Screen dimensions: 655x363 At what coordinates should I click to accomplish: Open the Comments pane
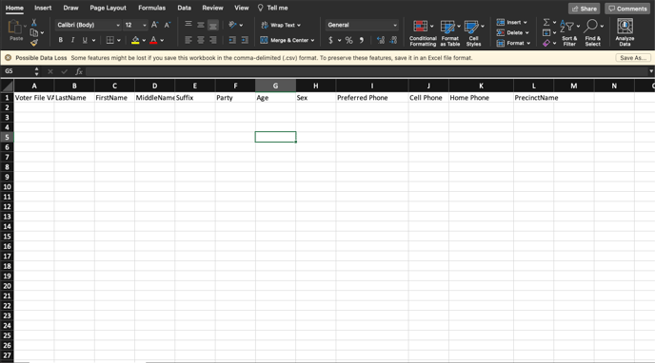click(x=627, y=9)
